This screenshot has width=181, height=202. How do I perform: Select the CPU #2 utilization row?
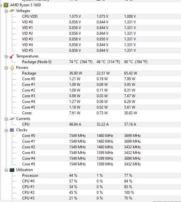tap(101, 193)
